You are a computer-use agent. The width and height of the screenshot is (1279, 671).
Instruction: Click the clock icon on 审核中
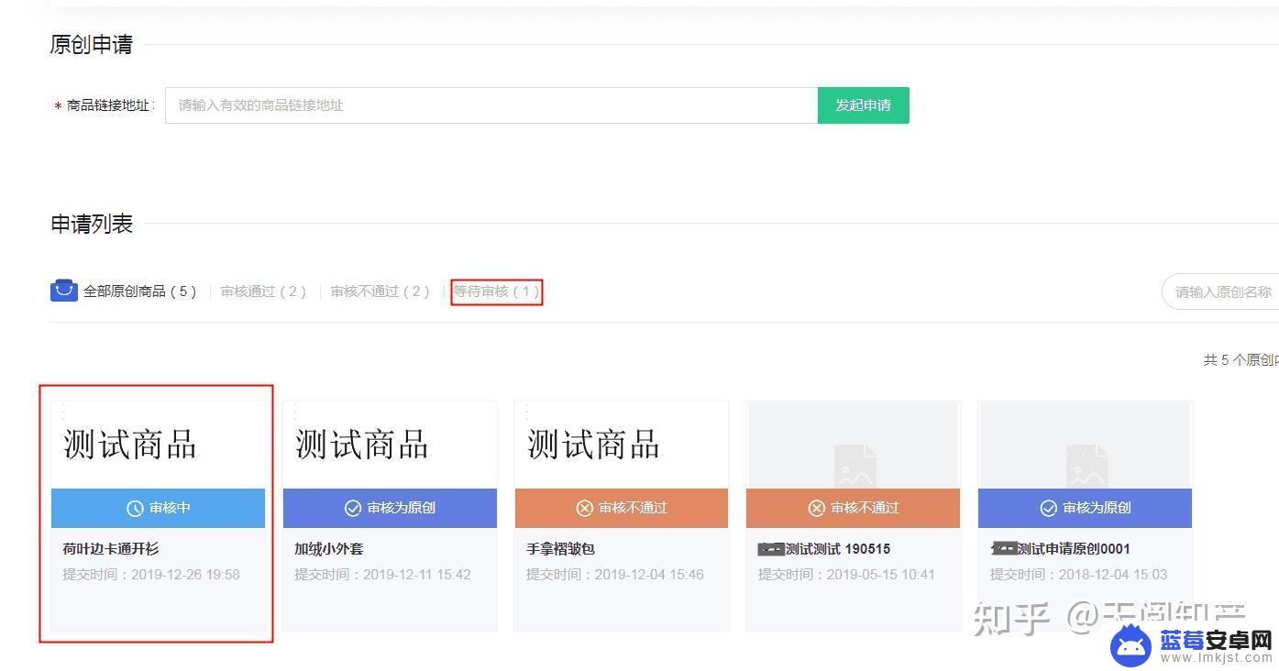tap(135, 508)
